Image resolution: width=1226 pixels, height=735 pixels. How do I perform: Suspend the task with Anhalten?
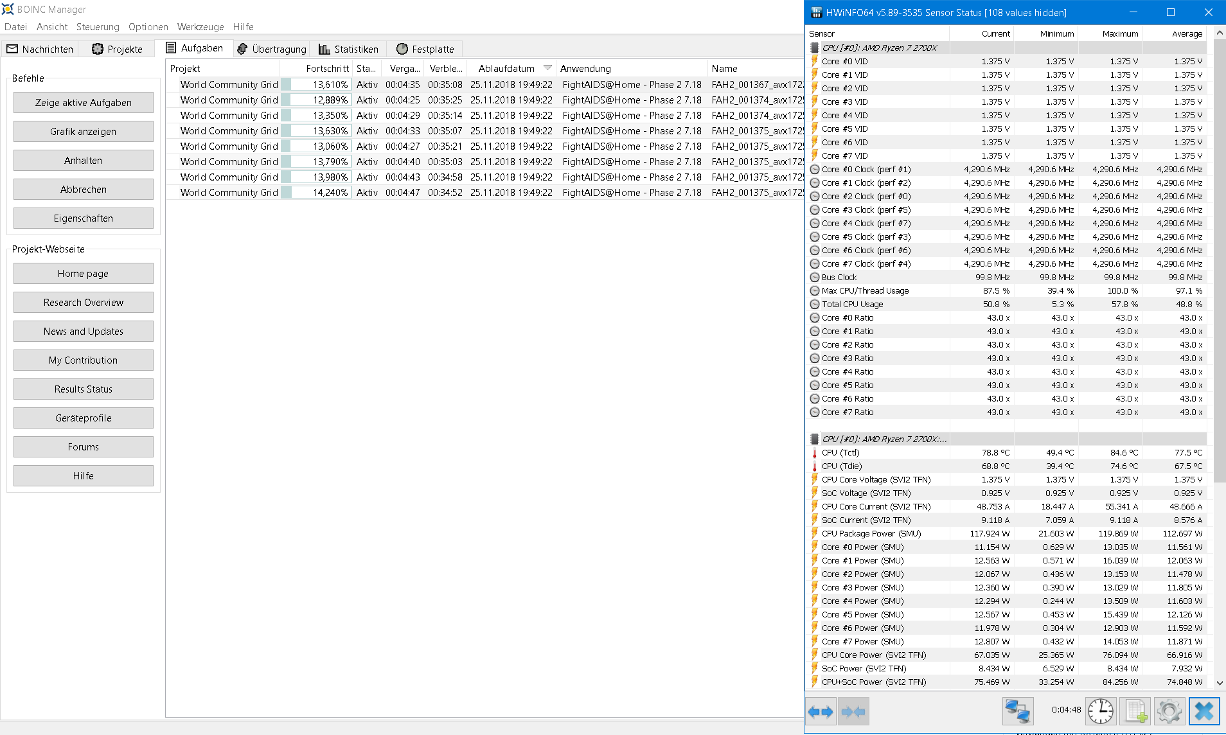tap(84, 161)
